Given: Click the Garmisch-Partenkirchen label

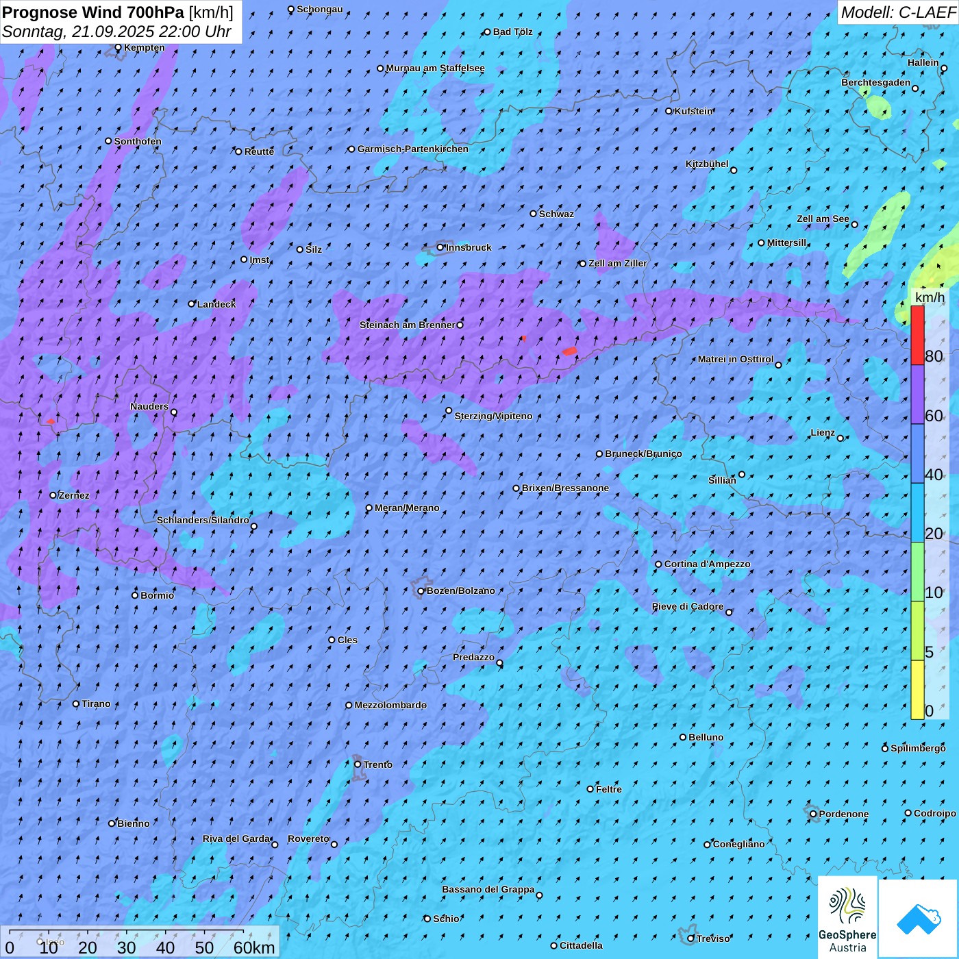Looking at the screenshot, I should [413, 149].
